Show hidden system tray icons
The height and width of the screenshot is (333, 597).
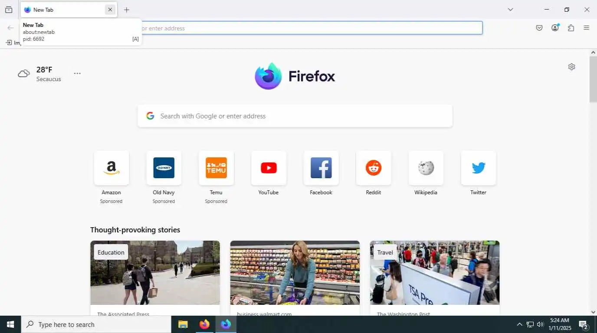[x=519, y=324]
